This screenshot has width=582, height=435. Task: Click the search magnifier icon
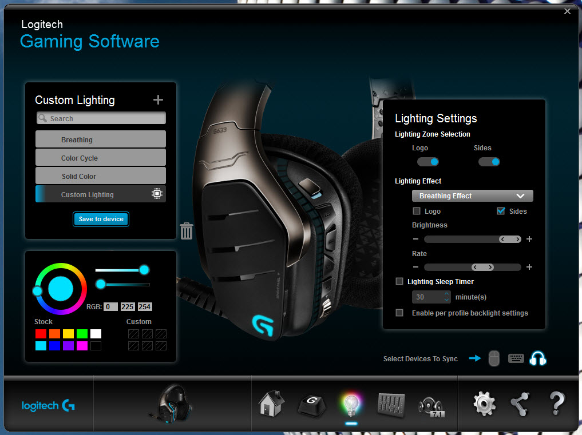(x=43, y=118)
